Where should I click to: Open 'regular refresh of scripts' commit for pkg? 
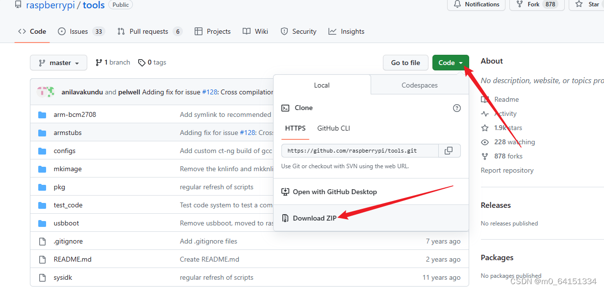(217, 187)
